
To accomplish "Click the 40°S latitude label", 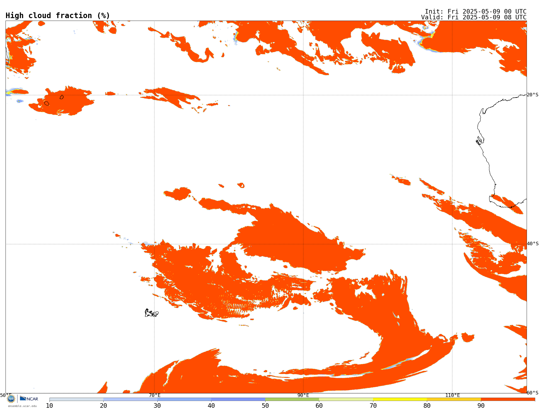I will (533, 244).
